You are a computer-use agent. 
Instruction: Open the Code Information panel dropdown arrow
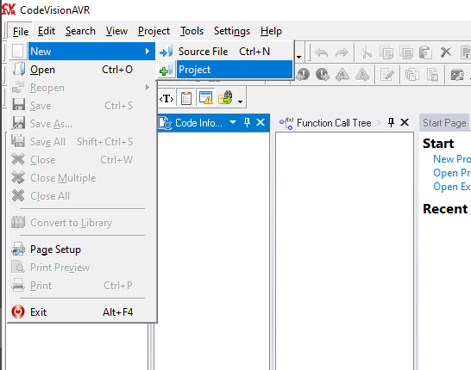coord(233,122)
